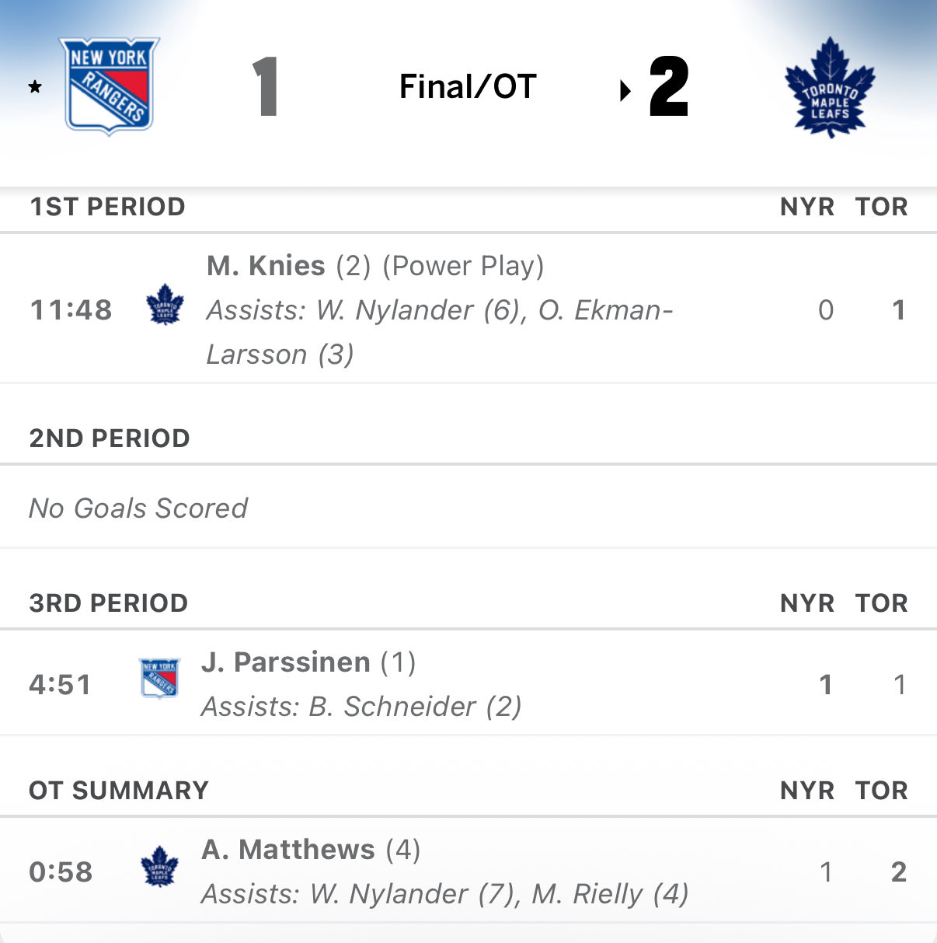Tap Rangers icon beside Parssinen goal
The height and width of the screenshot is (943, 937).
point(159,678)
